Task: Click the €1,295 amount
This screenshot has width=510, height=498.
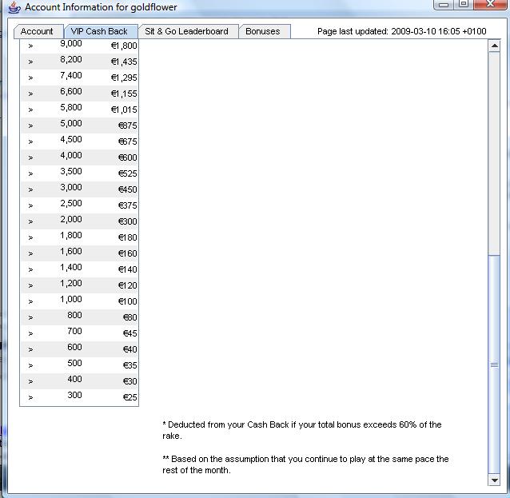Action: pos(124,78)
